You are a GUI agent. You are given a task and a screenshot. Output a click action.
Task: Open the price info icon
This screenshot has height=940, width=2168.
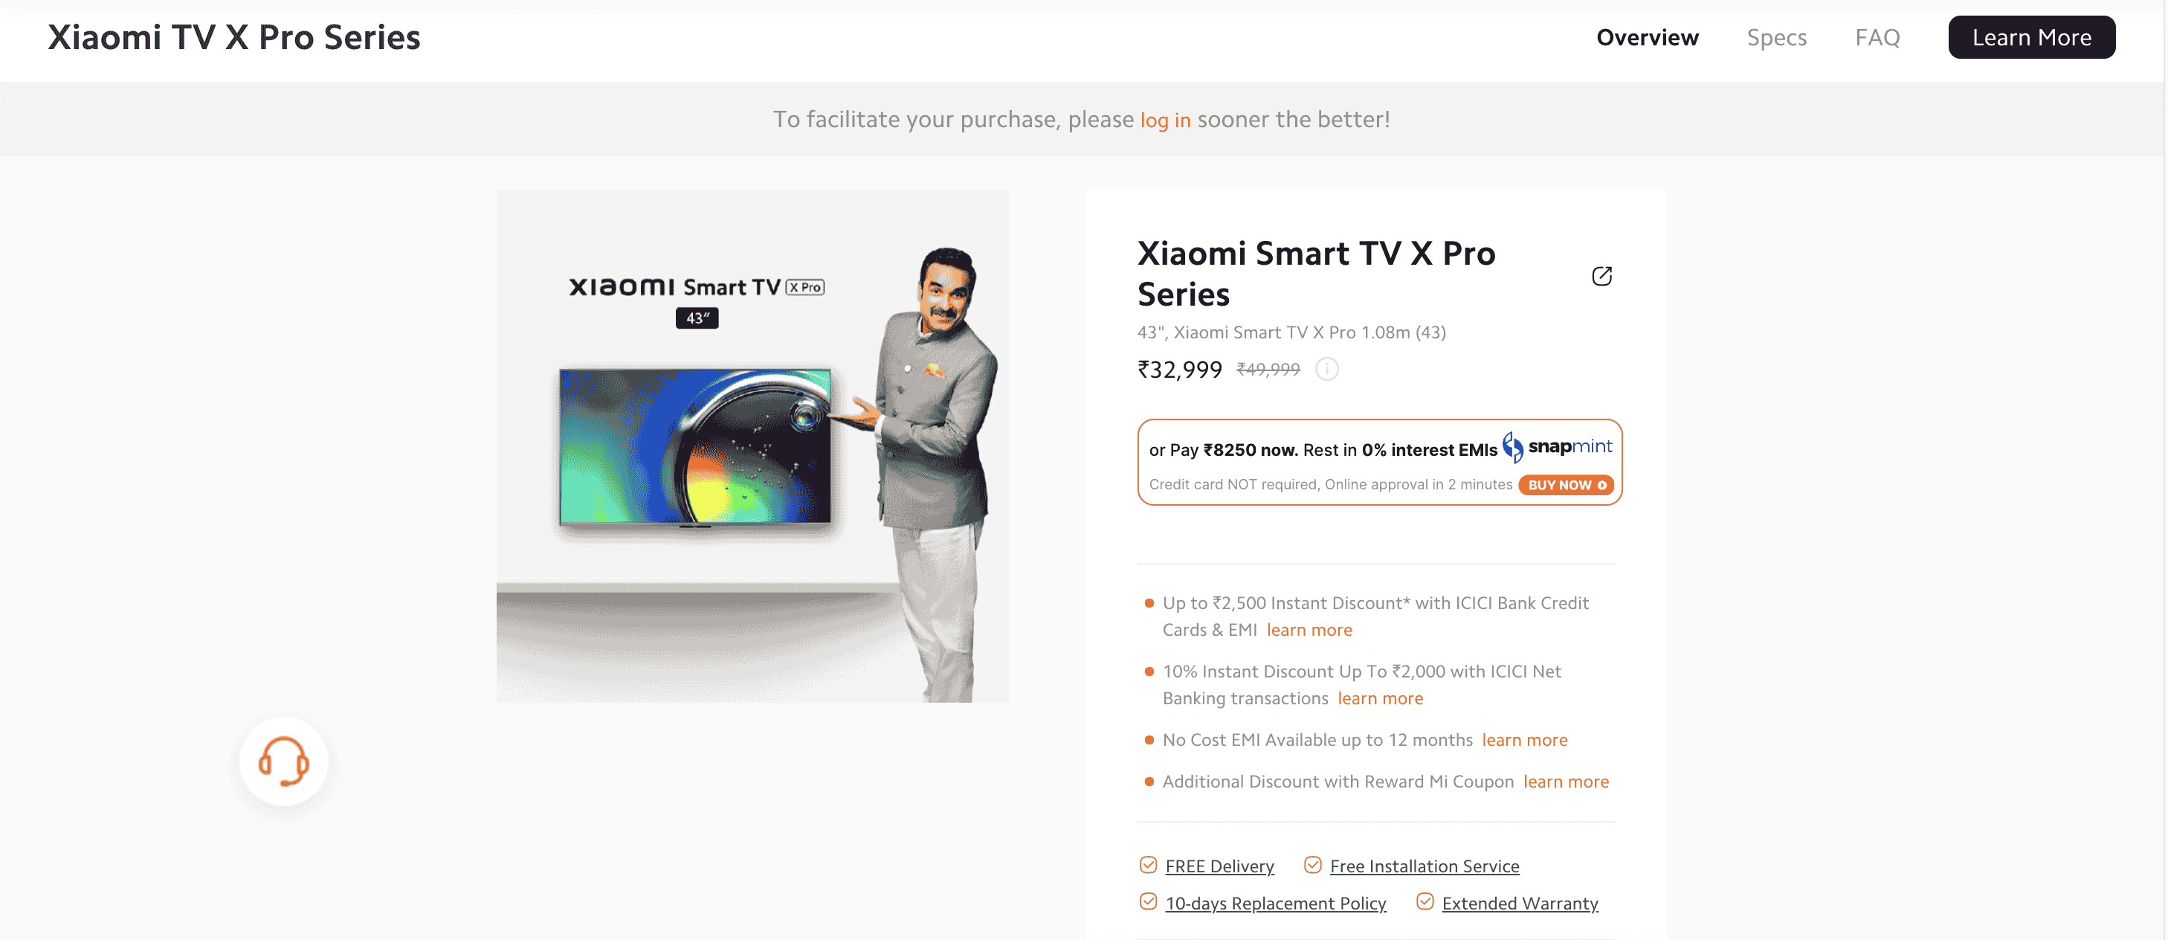point(1326,370)
